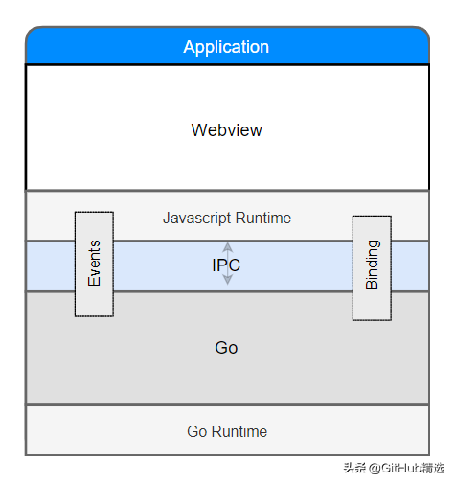Select the light blue IPC layer band
Screen dimensions: 455x484
pos(227,266)
